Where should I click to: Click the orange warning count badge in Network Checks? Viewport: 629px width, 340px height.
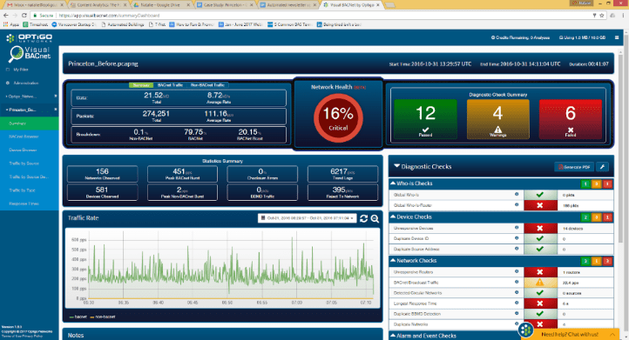coord(597,261)
